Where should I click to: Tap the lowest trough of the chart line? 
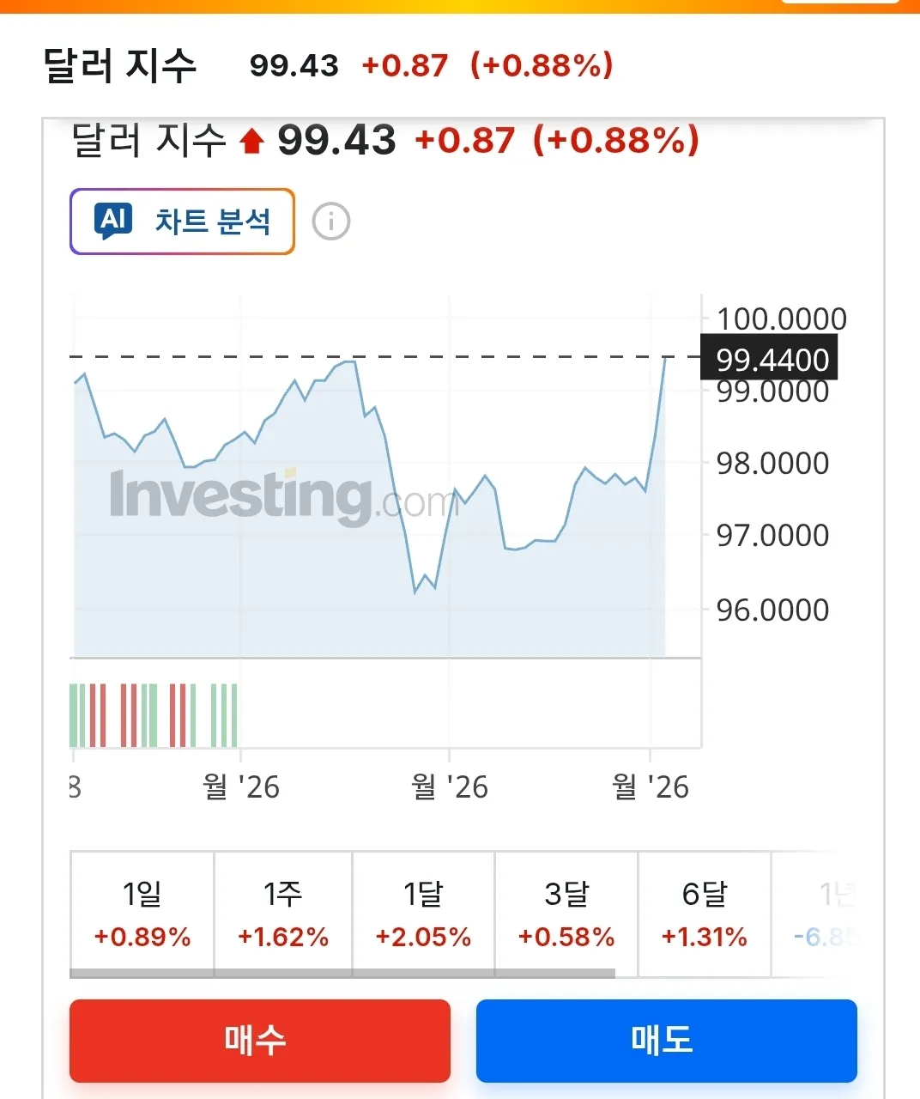tap(415, 592)
